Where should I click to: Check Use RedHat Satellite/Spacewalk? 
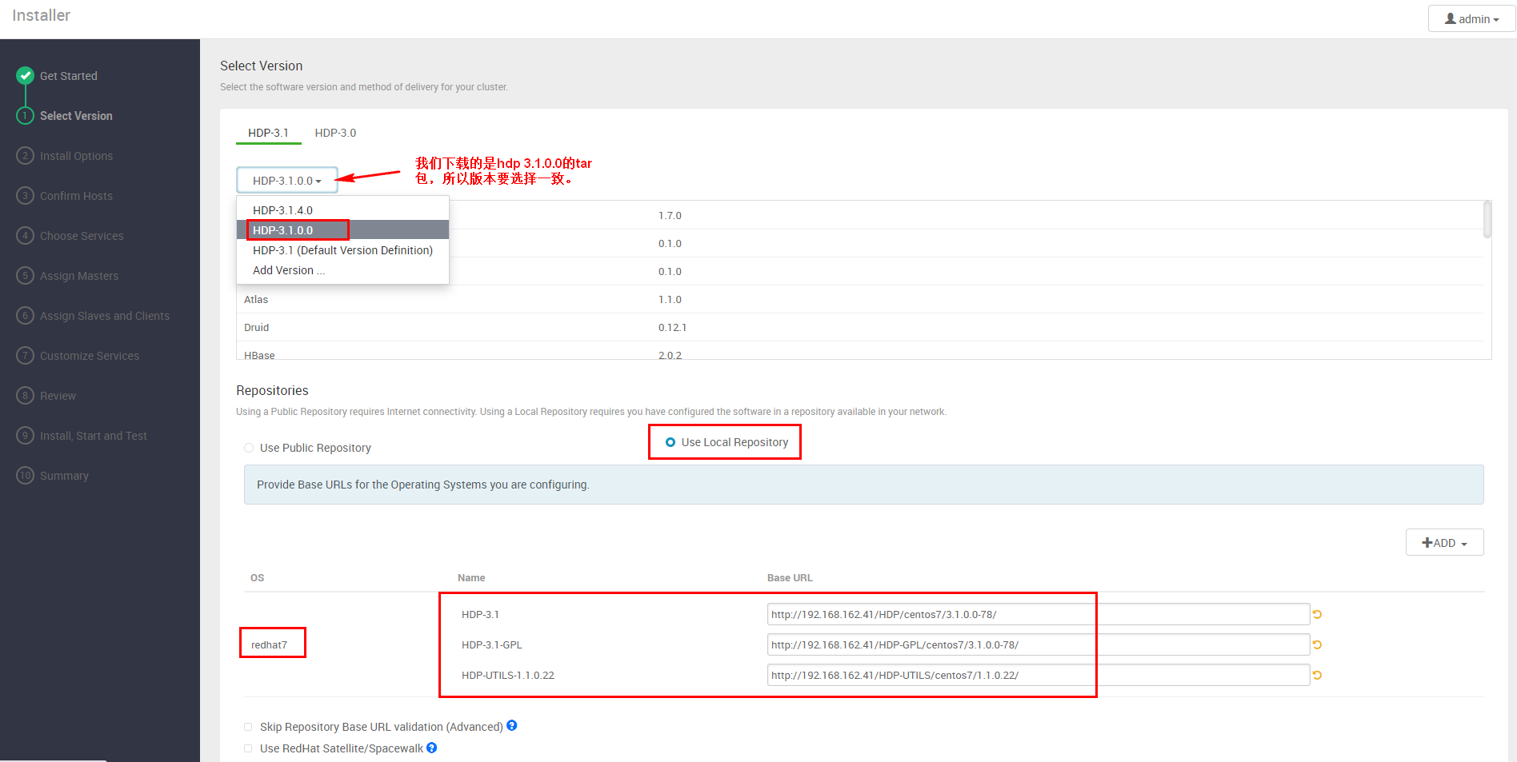coord(248,748)
